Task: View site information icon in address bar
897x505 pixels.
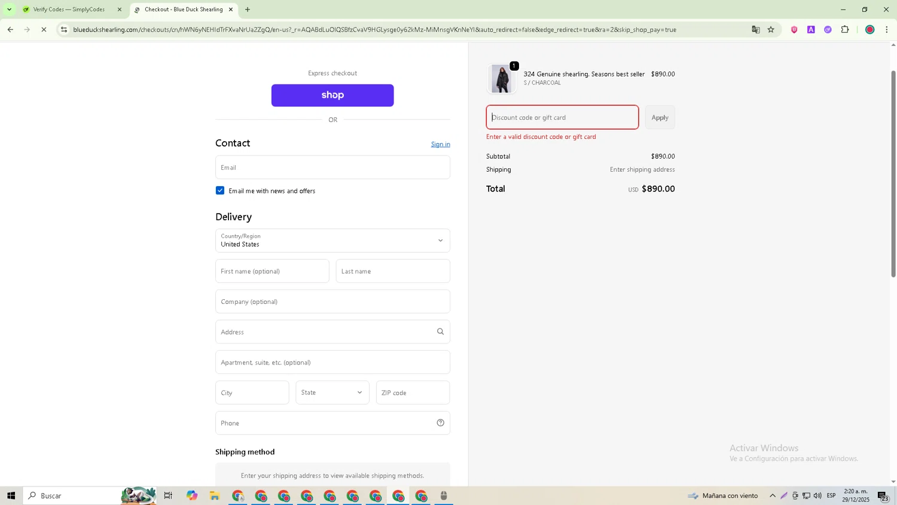Action: click(x=64, y=29)
